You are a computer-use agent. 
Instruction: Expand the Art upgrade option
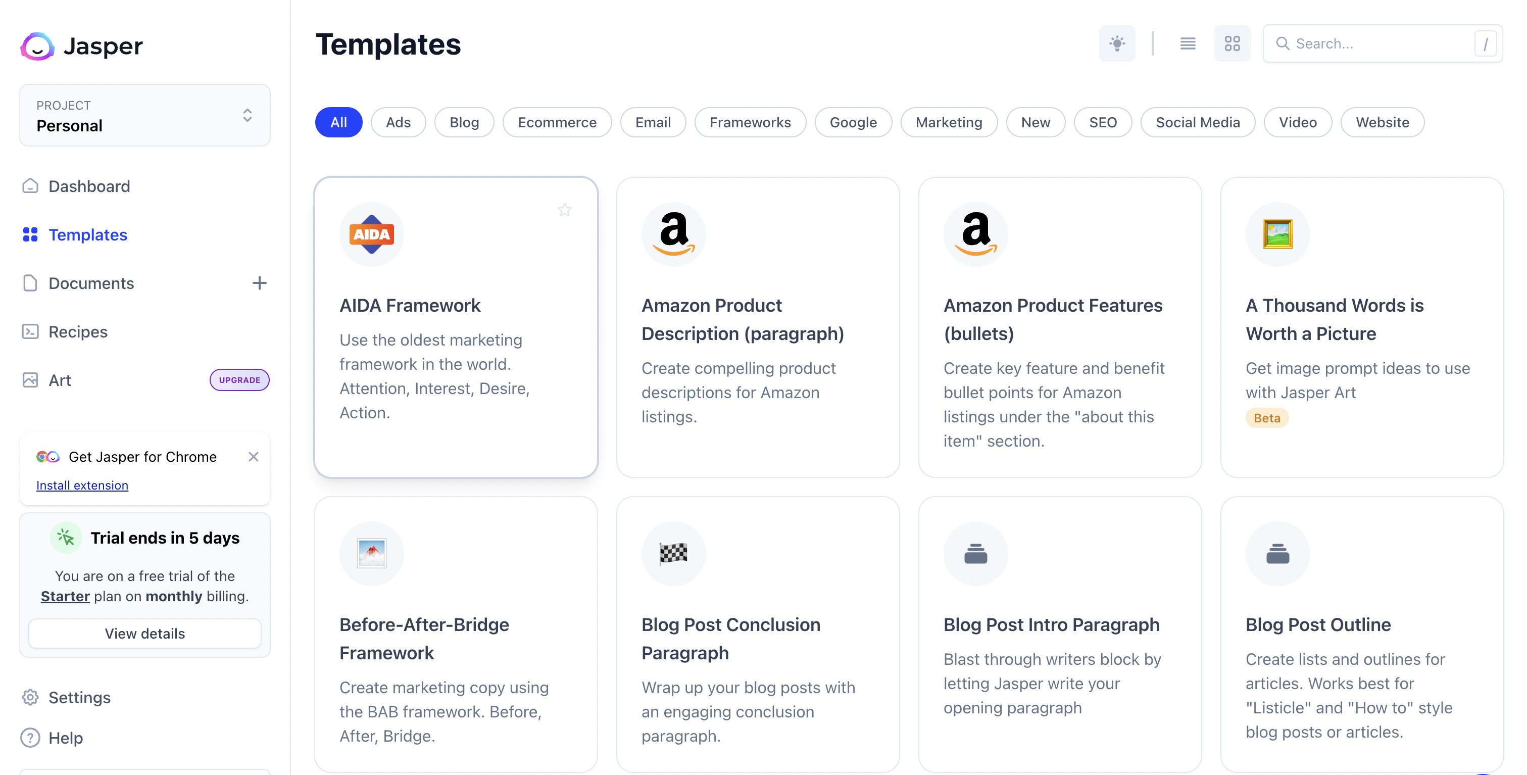tap(240, 379)
